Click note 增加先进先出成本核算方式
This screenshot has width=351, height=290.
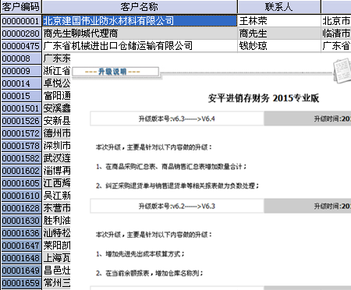click(140, 254)
